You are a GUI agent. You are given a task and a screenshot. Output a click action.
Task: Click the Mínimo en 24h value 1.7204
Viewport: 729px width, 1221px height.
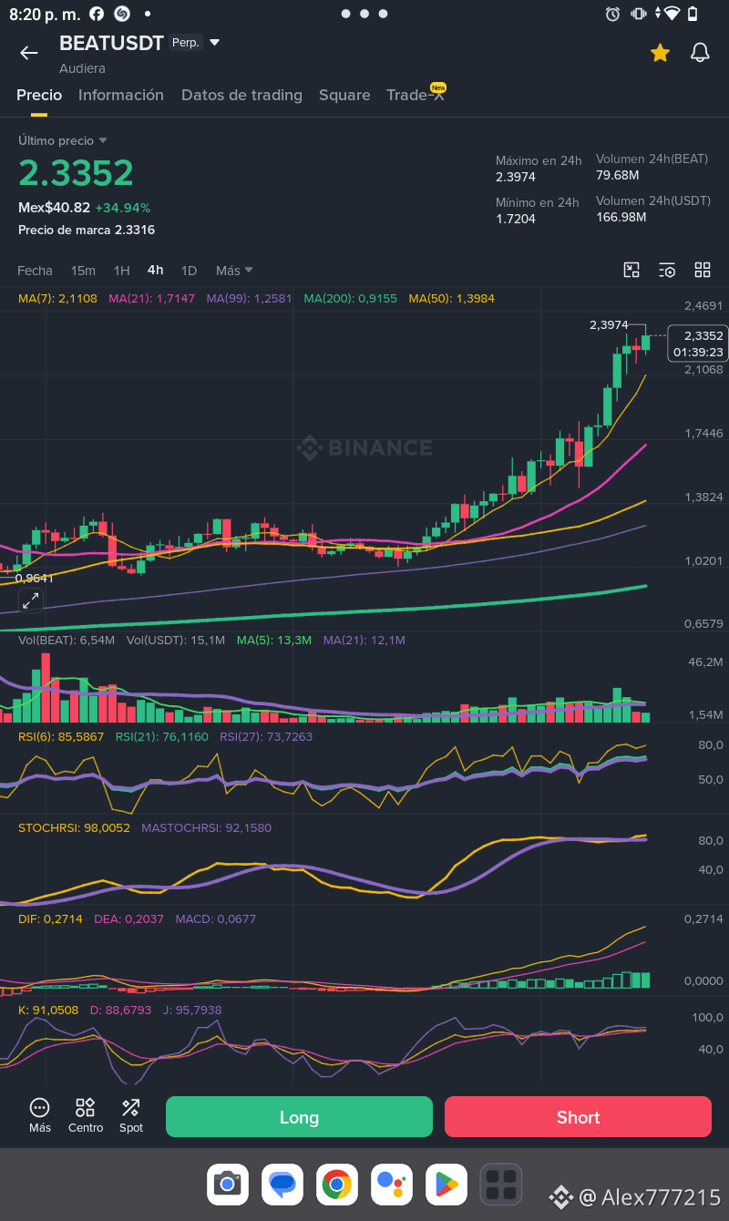click(516, 219)
